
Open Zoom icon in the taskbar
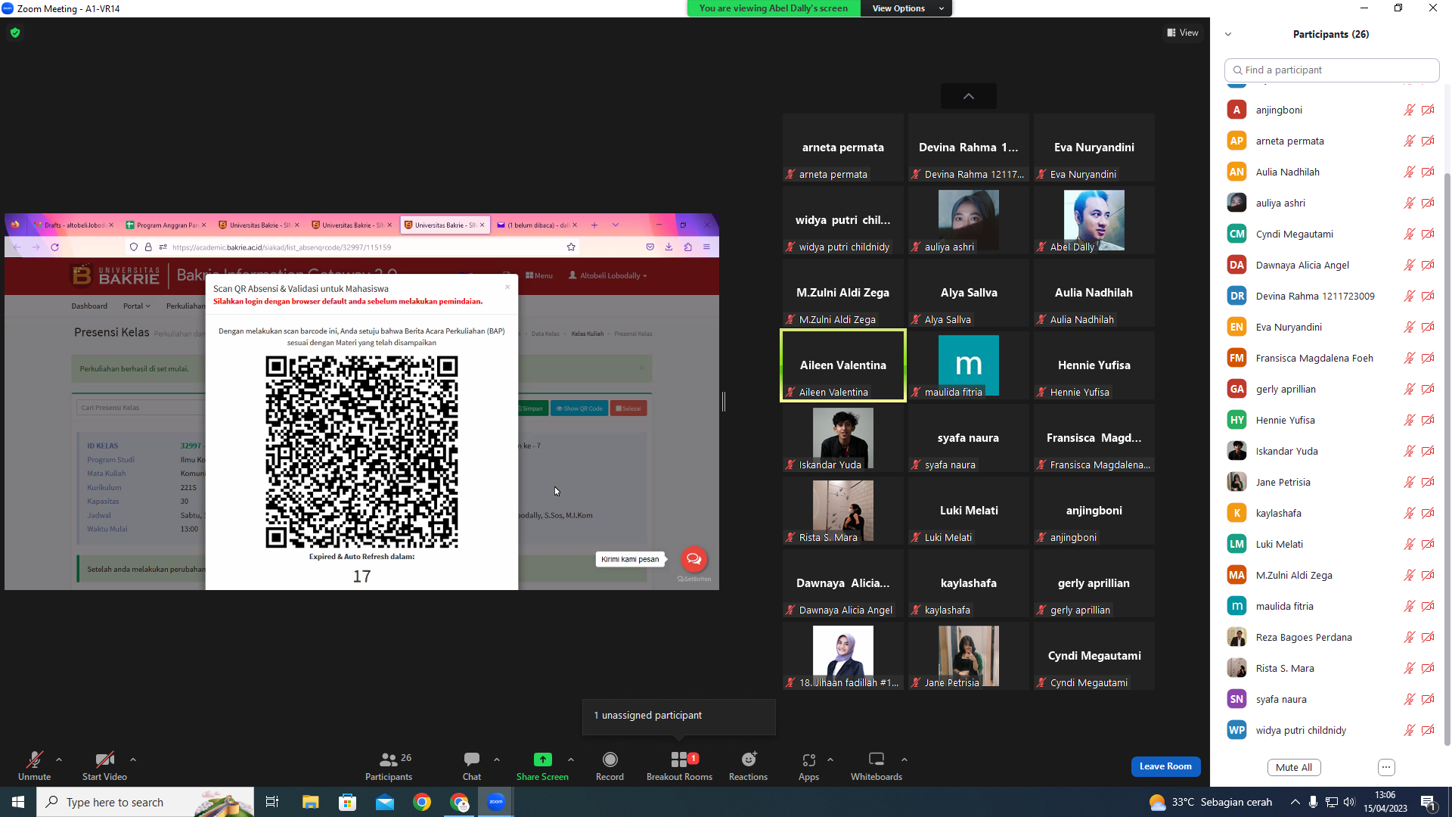point(496,802)
